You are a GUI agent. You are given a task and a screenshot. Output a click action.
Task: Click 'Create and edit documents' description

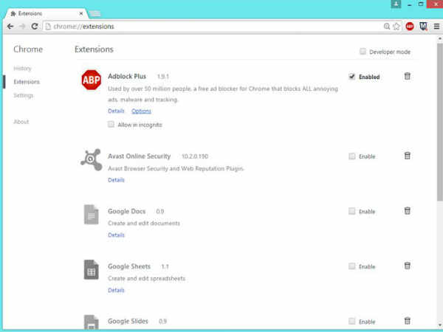[x=144, y=224]
